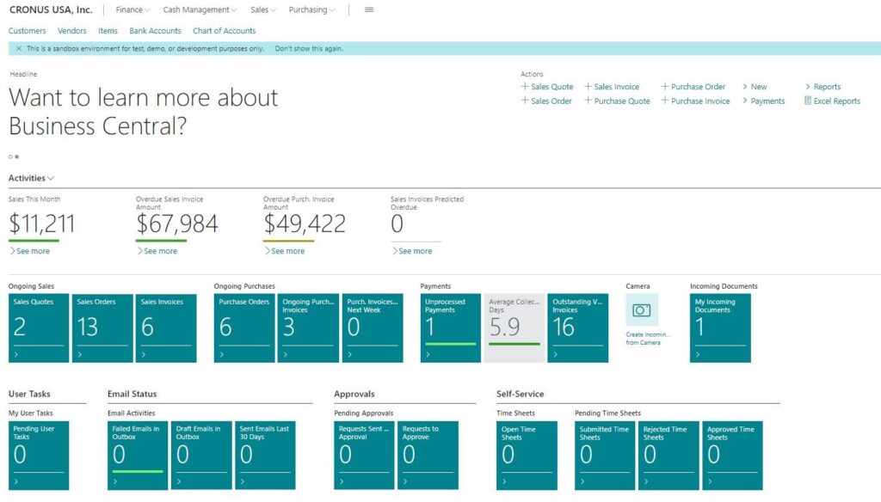
Task: See more under Sales Invoices Predicted Overdue
Action: [412, 251]
